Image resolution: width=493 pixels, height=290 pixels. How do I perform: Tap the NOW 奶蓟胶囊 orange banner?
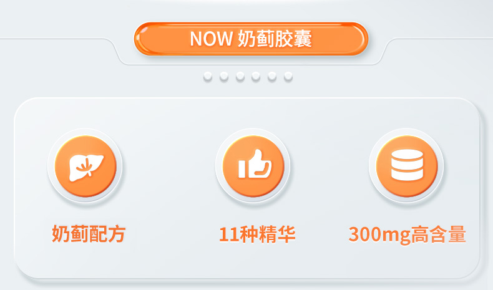(x=251, y=39)
